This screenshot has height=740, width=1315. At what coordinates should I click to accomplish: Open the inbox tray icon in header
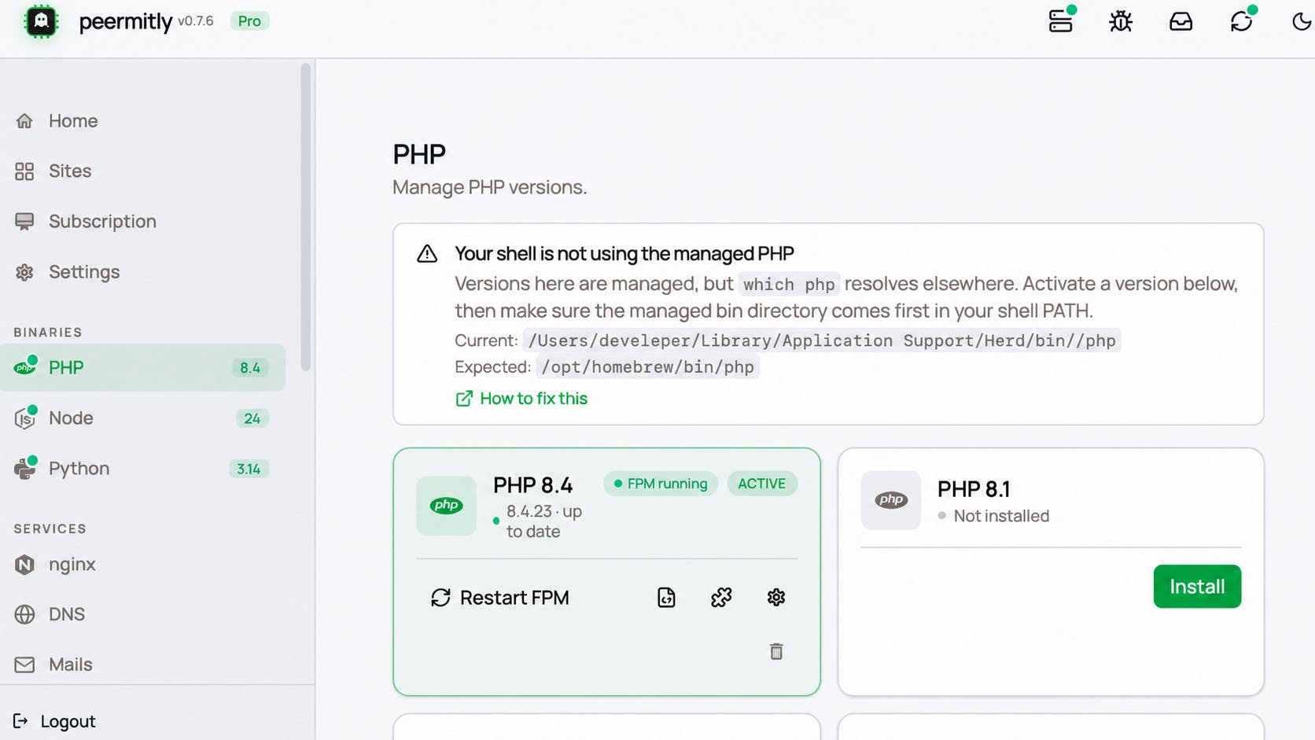[1181, 21]
